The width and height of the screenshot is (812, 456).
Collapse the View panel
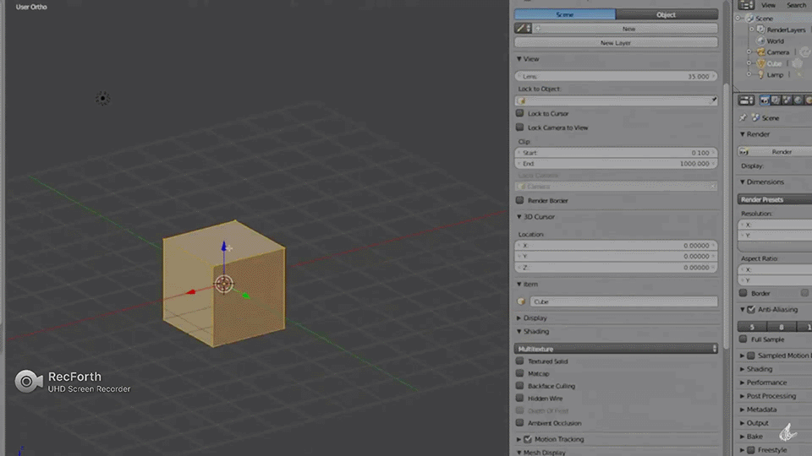point(518,59)
